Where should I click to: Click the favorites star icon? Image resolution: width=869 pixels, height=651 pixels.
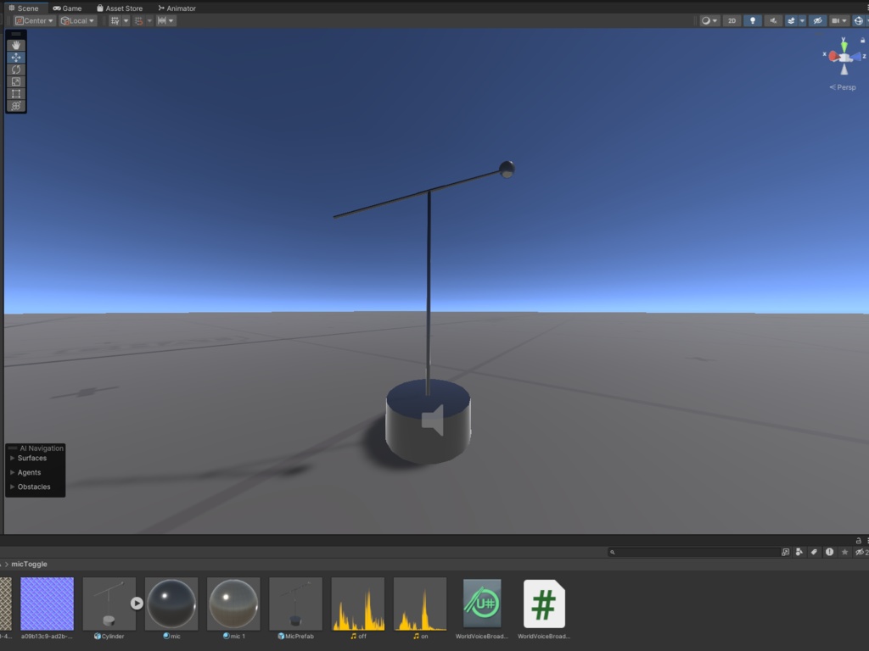(844, 552)
